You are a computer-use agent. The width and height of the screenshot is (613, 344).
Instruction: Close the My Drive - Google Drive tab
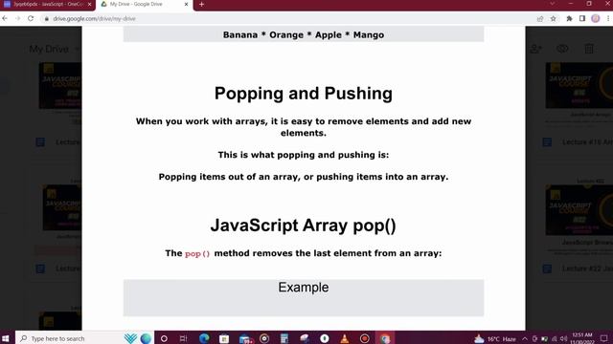point(186,4)
